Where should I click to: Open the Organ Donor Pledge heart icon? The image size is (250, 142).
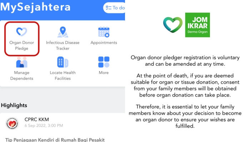point(22,32)
